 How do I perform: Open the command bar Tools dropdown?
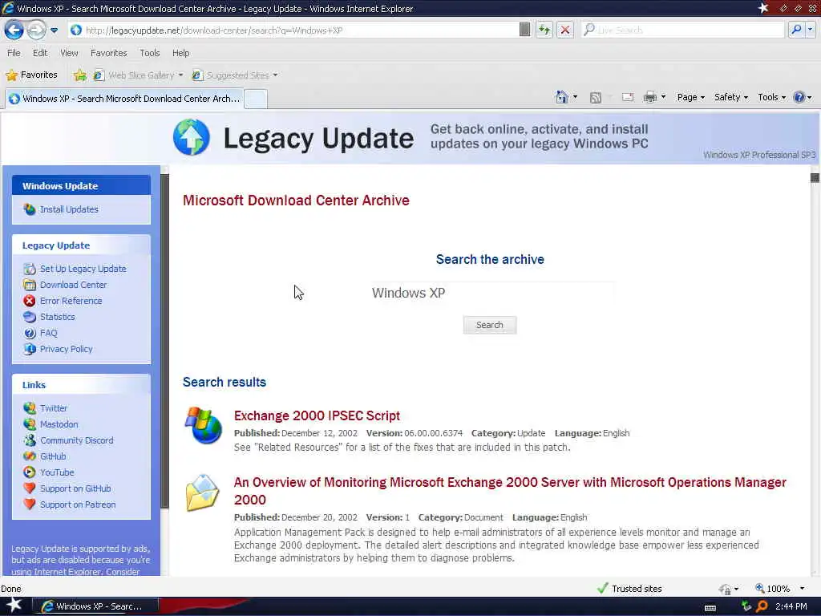coord(772,97)
